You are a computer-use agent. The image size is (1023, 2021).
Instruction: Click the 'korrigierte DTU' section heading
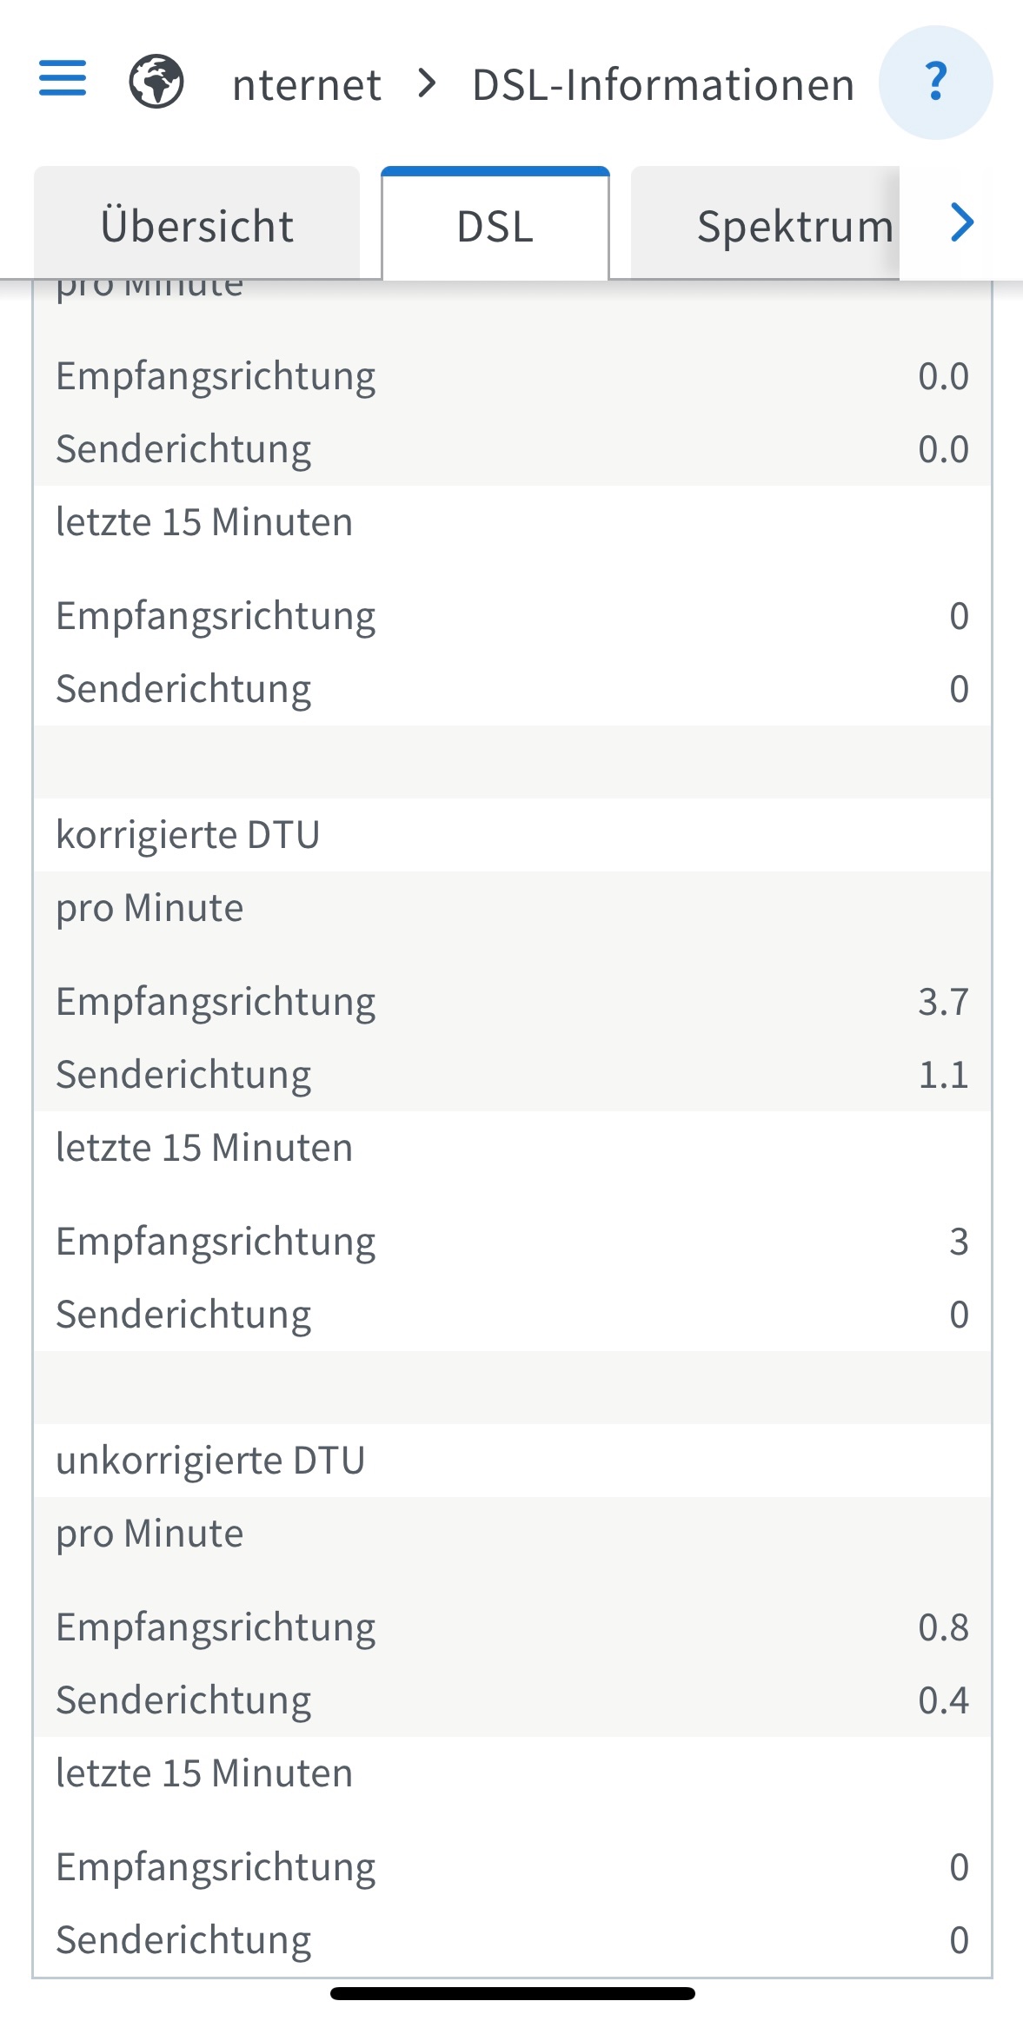point(189,835)
